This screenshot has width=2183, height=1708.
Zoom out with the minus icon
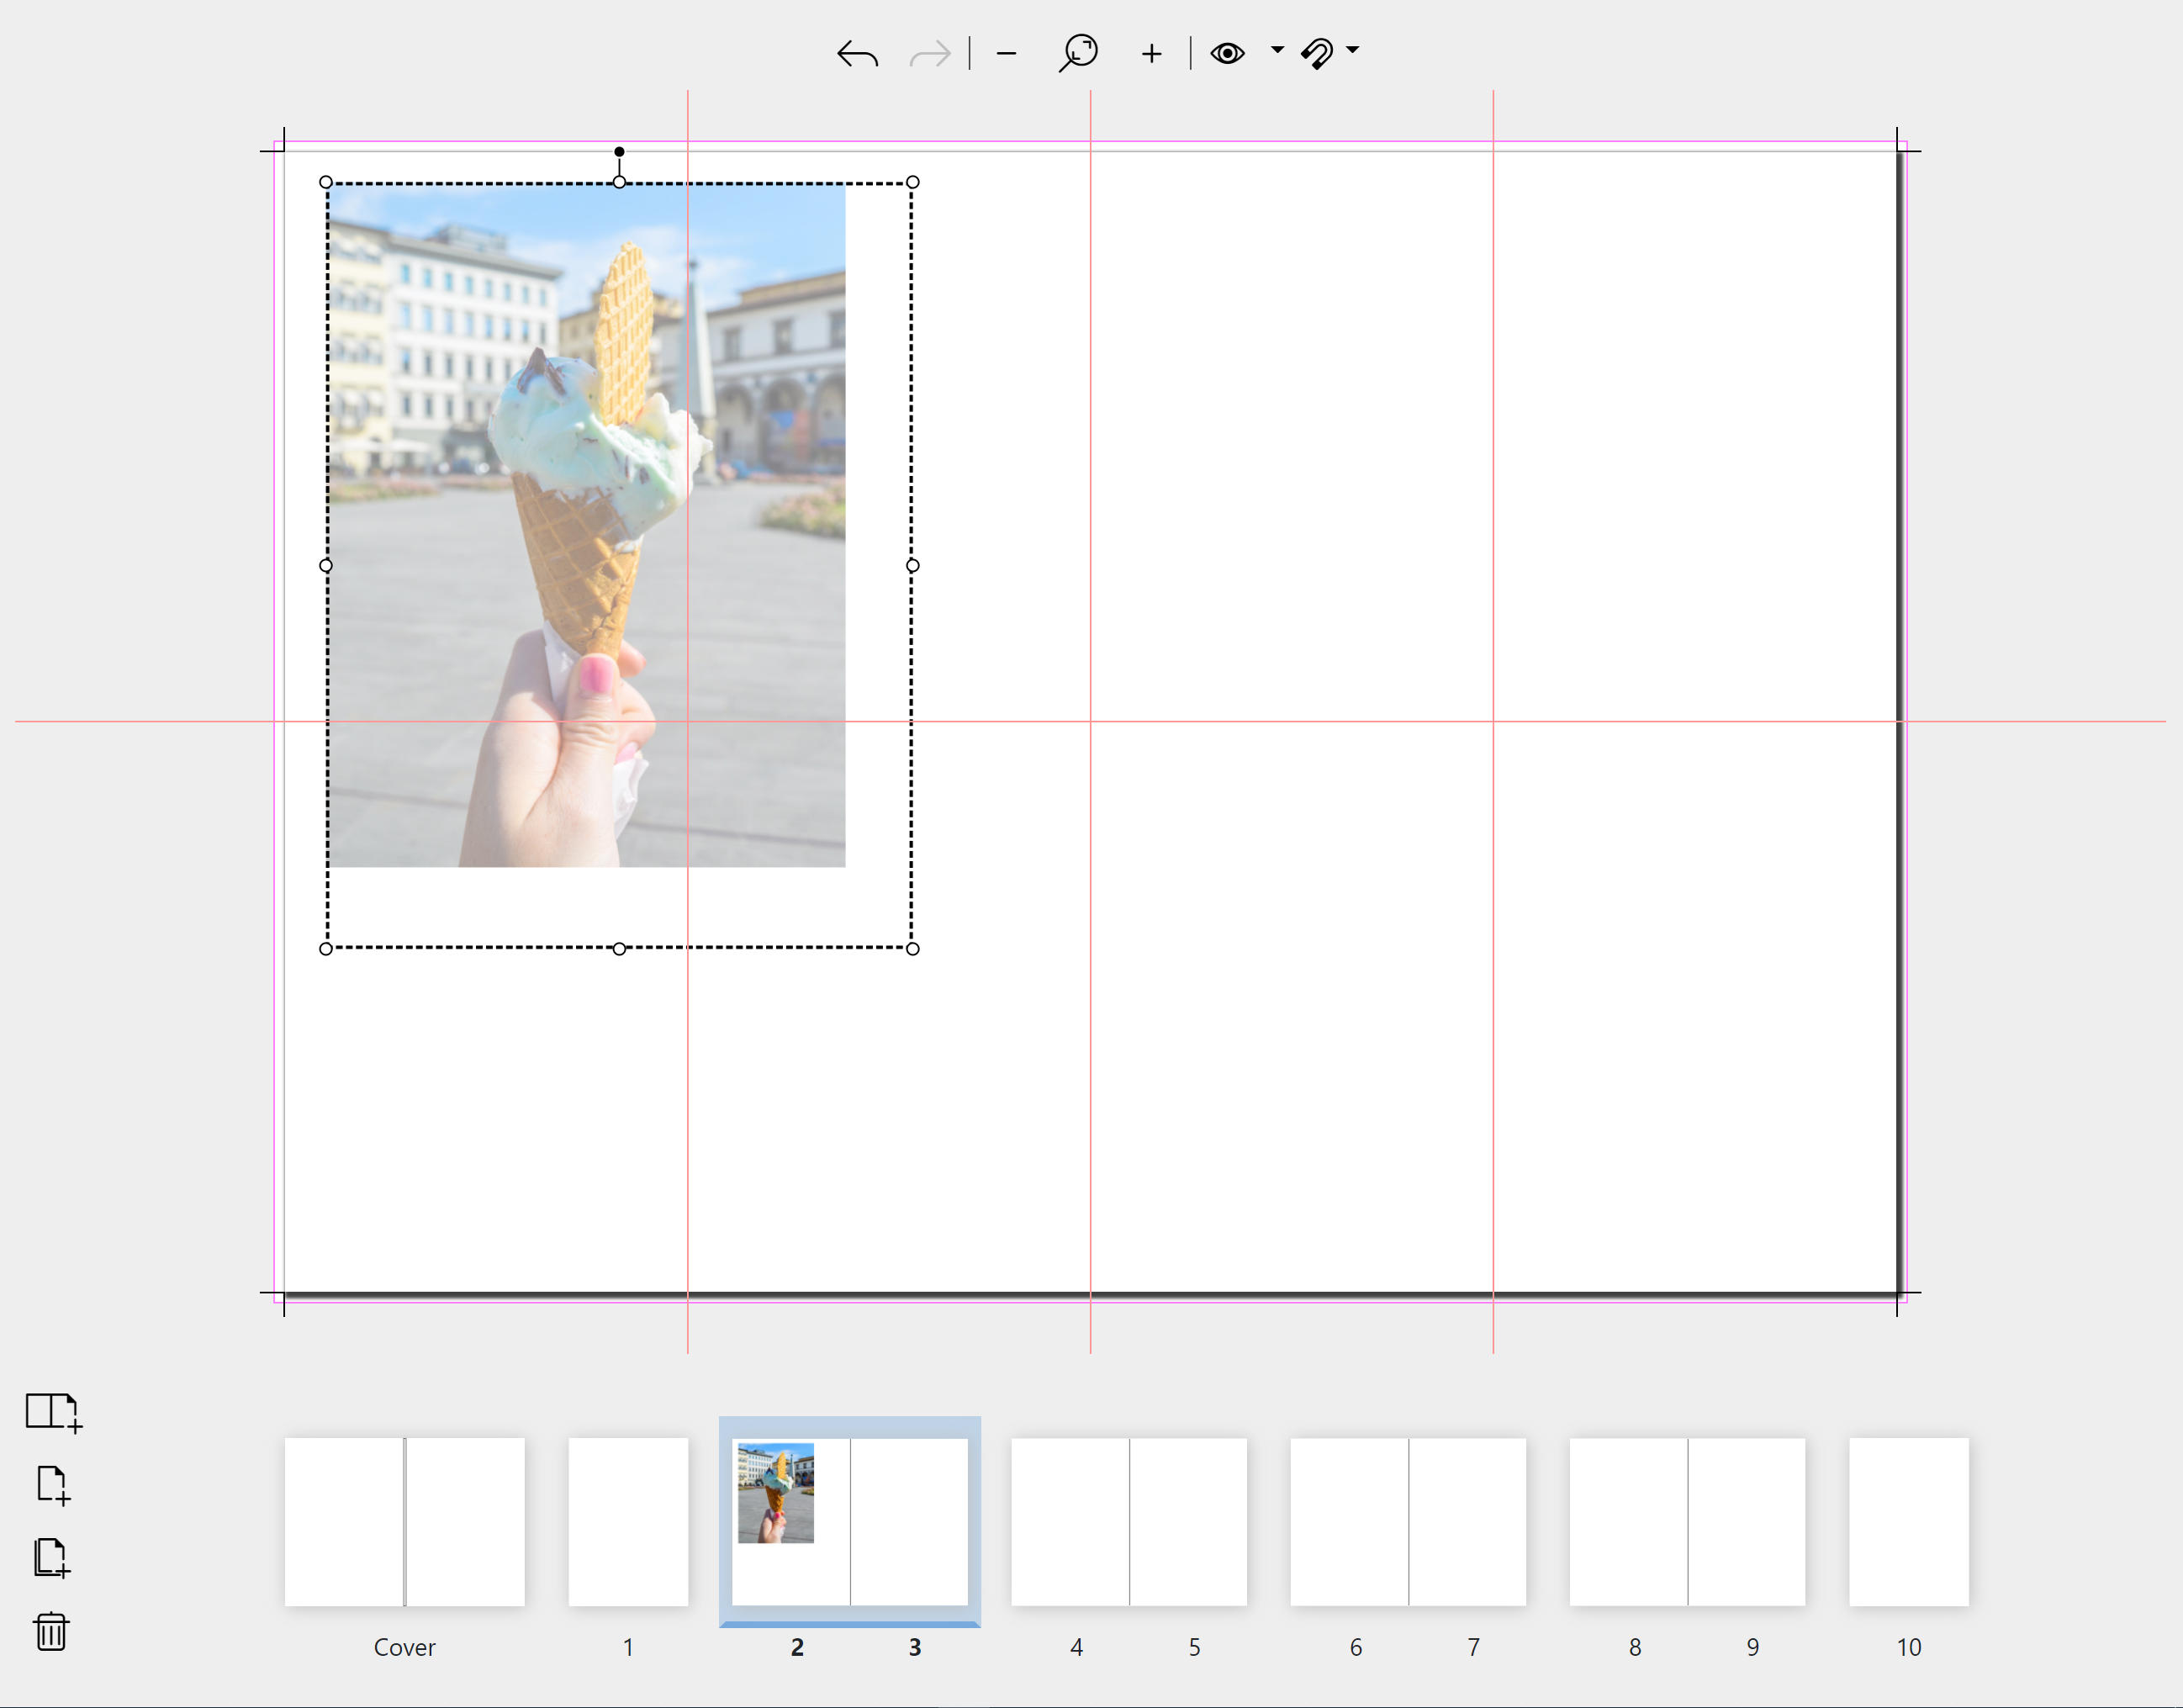pos(1006,53)
